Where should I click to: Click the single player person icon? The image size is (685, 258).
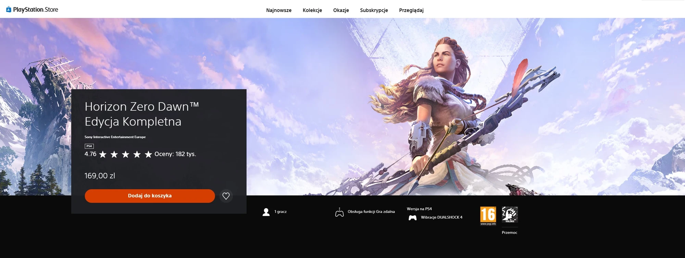[x=266, y=212]
